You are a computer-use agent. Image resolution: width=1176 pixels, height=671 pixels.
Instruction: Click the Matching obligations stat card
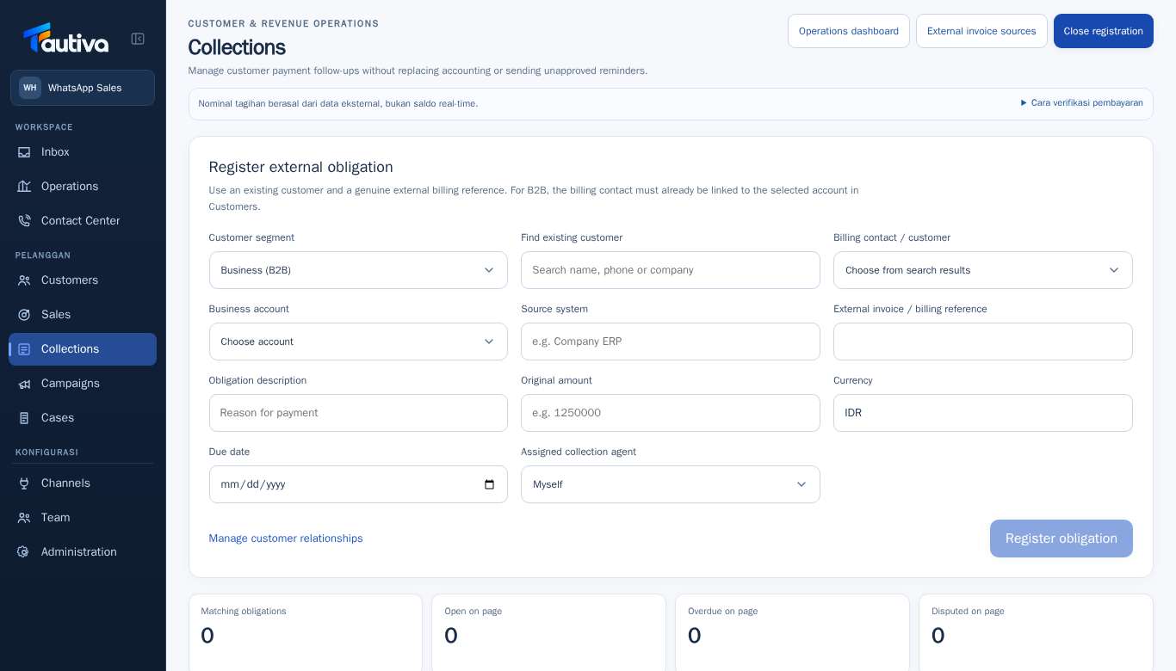point(306,632)
